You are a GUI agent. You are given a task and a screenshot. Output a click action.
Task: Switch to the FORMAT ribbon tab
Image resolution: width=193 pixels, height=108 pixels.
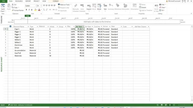click(x=55, y=1)
